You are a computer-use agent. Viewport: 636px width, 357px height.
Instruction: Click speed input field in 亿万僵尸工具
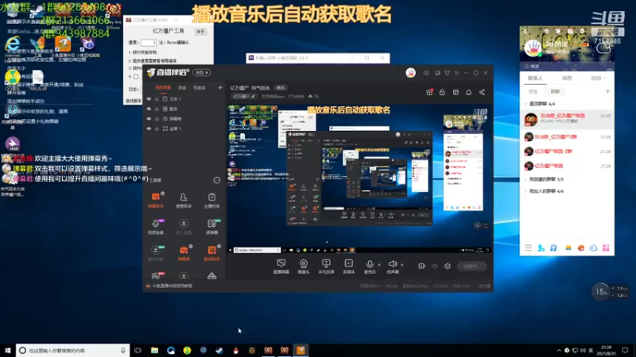click(148, 43)
